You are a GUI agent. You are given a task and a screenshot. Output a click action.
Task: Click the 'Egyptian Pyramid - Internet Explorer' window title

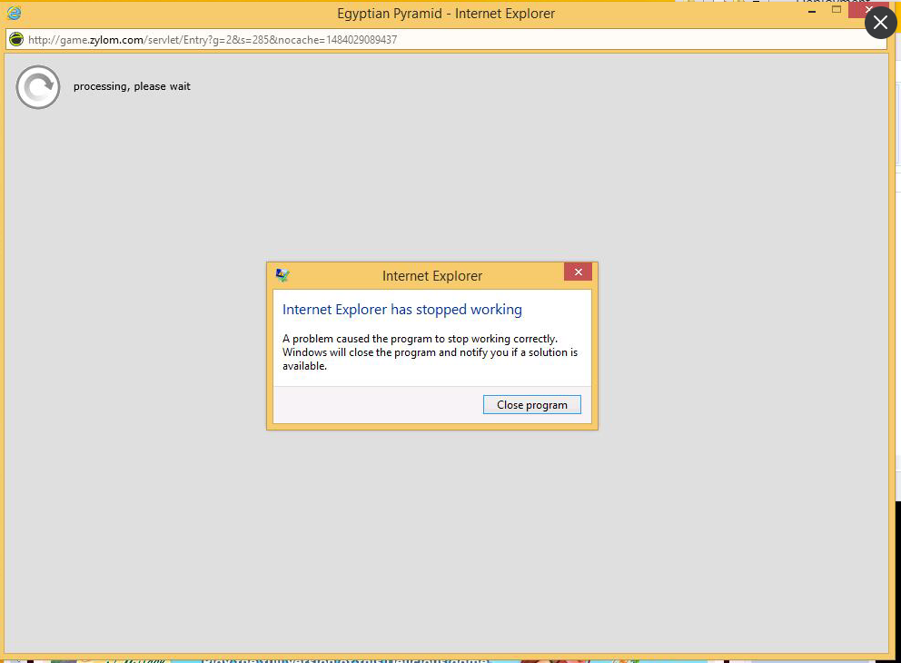445,14
